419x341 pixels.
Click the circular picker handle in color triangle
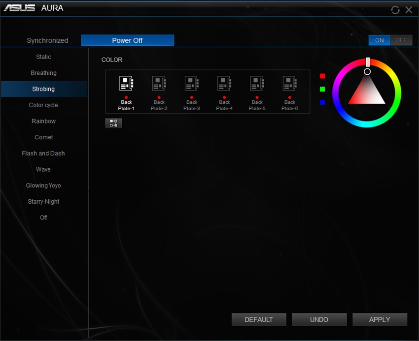(367, 71)
